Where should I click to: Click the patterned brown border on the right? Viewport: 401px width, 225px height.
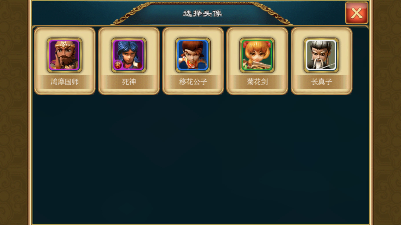tap(387, 112)
